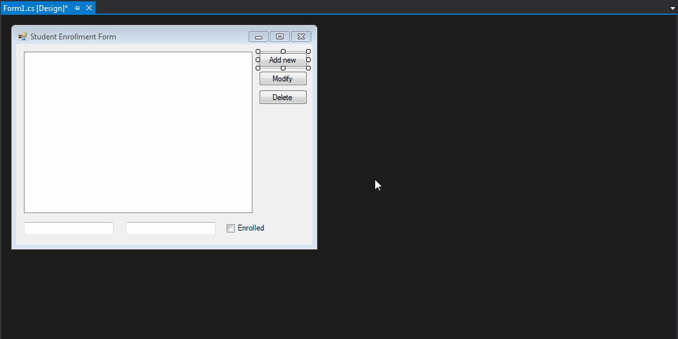Close the Form1.cs [Design] tab
Image resolution: width=678 pixels, height=339 pixels.
(89, 8)
